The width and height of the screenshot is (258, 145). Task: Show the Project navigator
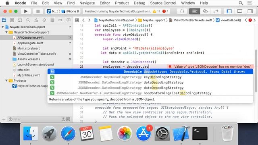tap(4, 20)
